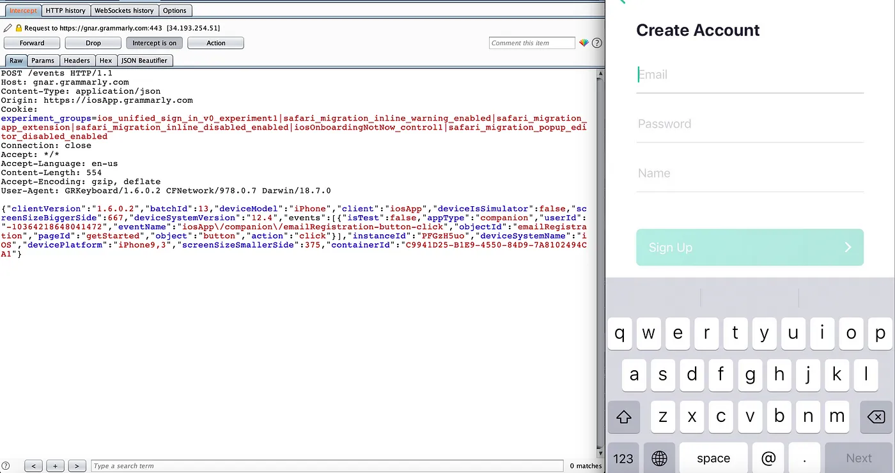Tap the period key on keyboard

click(805, 458)
